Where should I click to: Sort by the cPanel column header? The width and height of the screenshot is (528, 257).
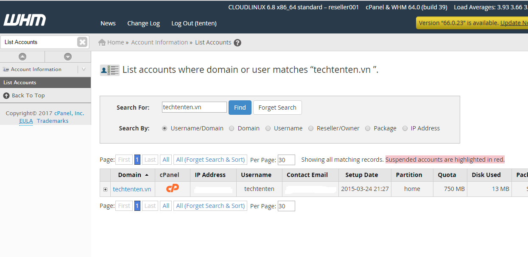[x=170, y=175]
